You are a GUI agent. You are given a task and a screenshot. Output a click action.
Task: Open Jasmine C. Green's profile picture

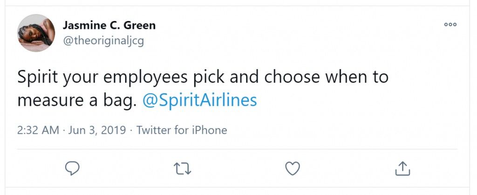pyautogui.click(x=36, y=33)
